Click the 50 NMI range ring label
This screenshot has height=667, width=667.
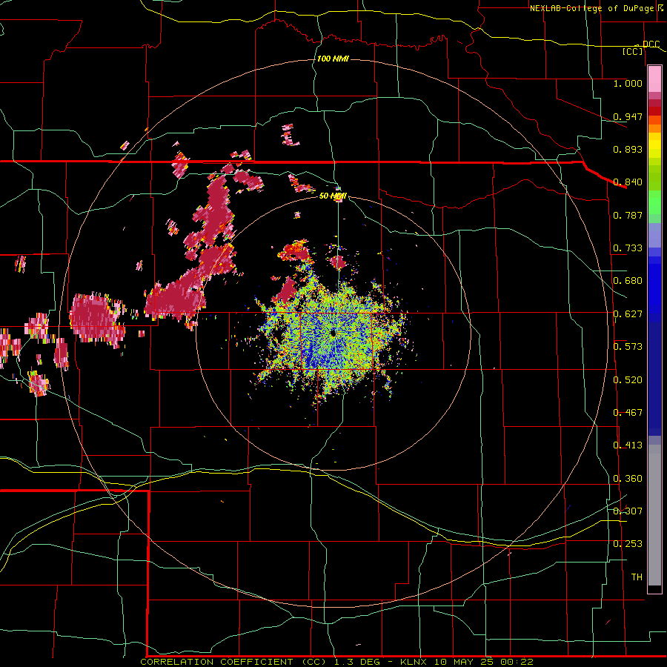pos(333,196)
